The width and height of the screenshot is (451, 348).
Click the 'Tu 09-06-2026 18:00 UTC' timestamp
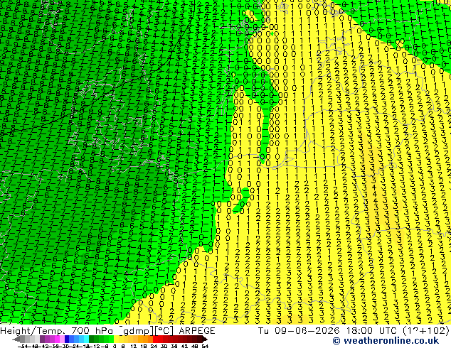pyautogui.click(x=328, y=331)
